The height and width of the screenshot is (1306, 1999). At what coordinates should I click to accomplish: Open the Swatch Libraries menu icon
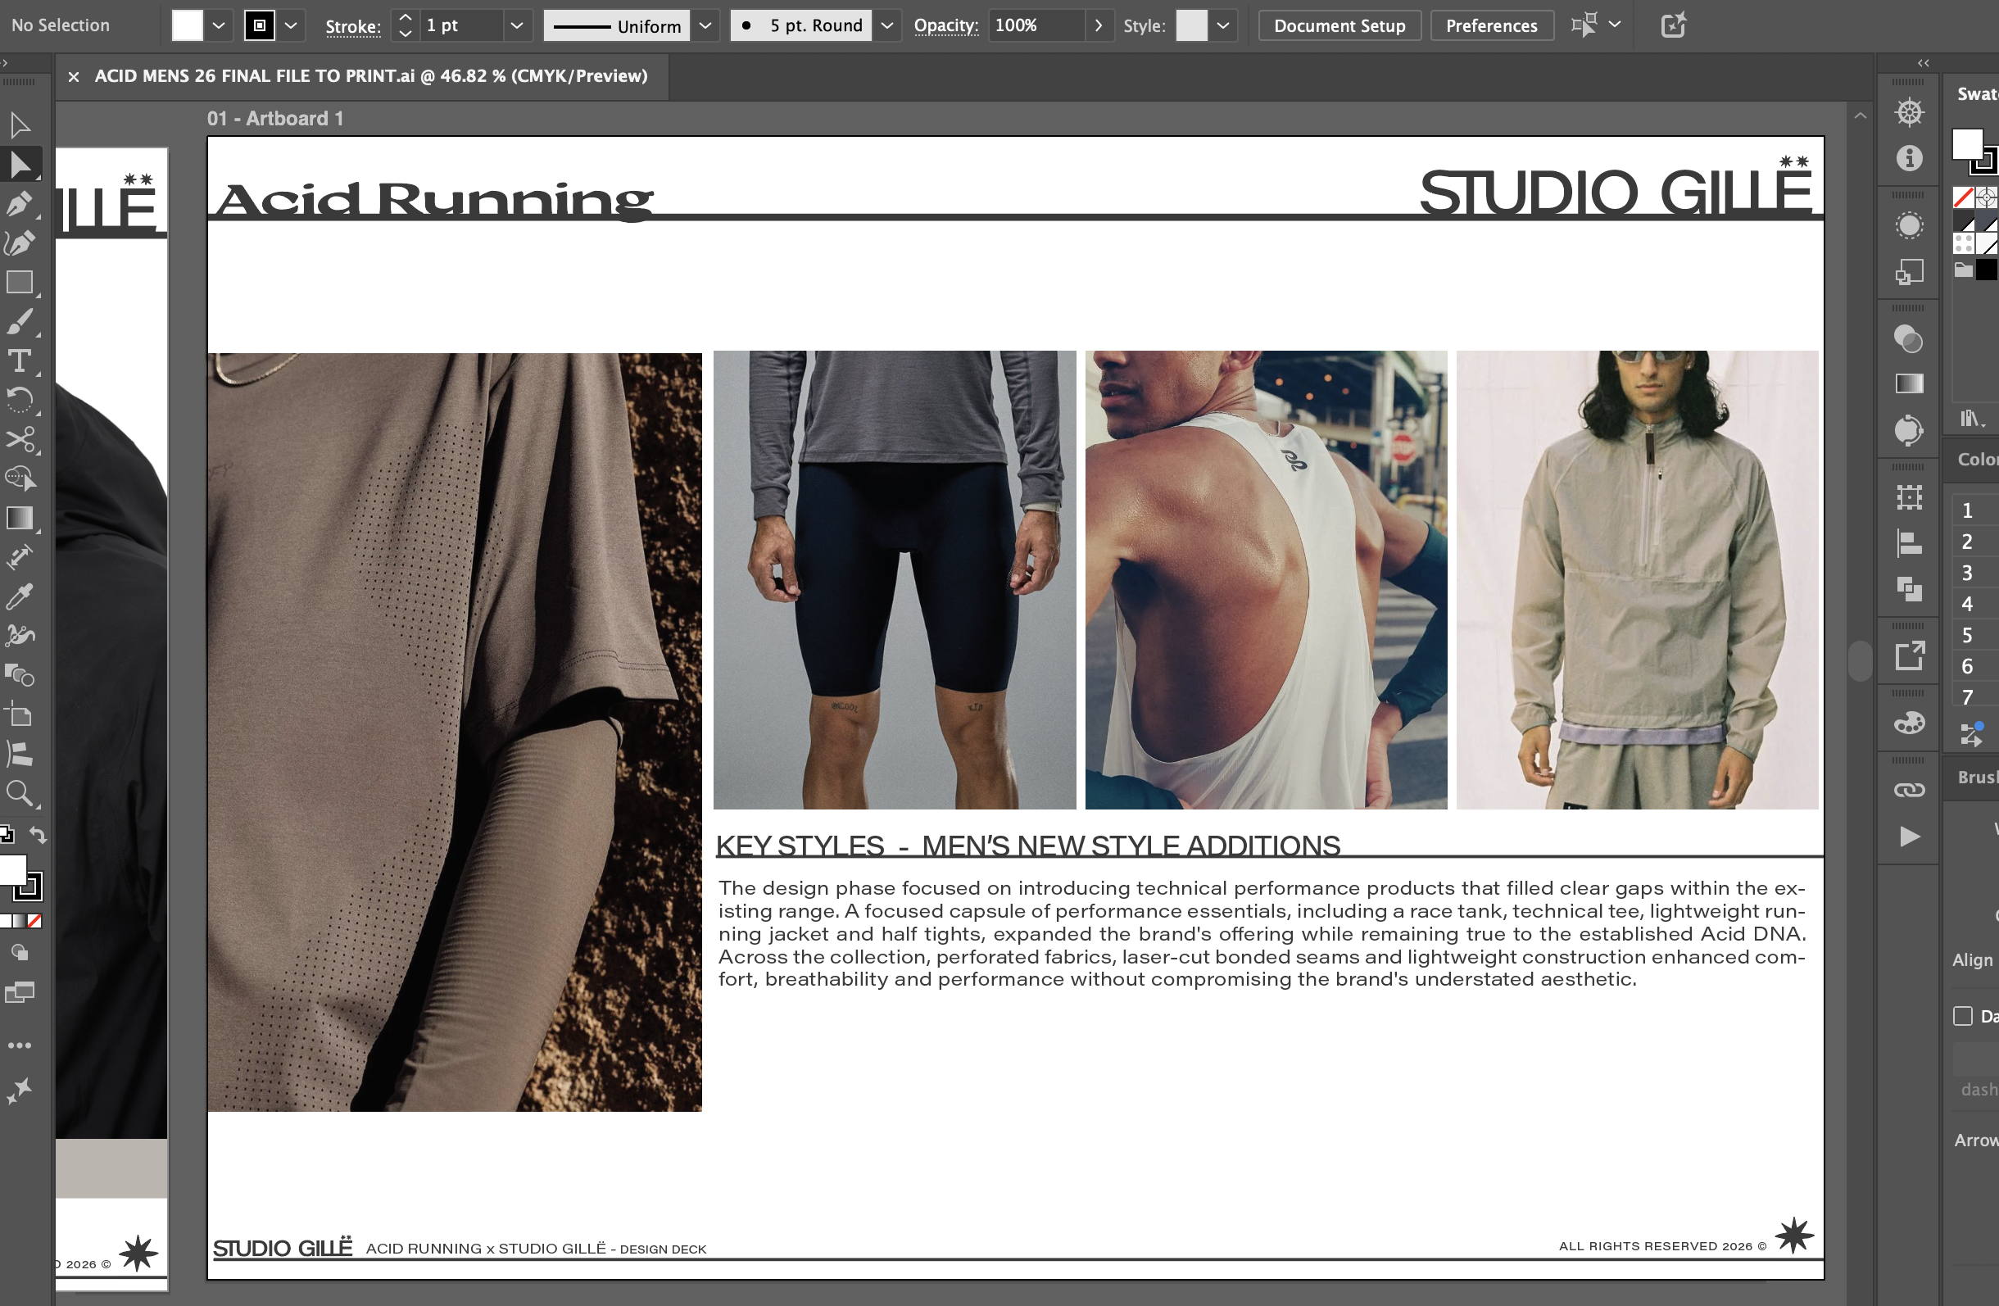(x=1972, y=418)
